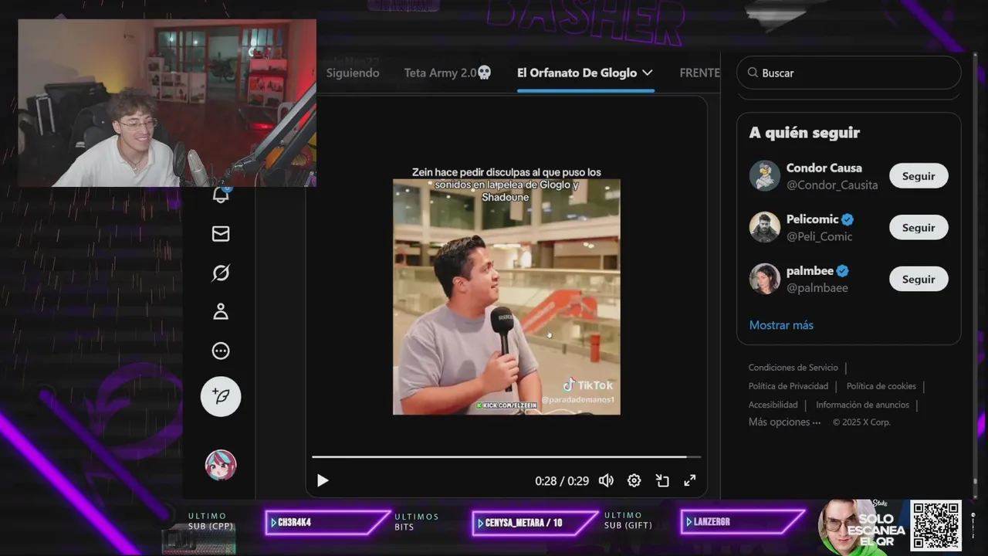This screenshot has height=556, width=988.
Task: Seek on the video progress bar
Action: 506,457
